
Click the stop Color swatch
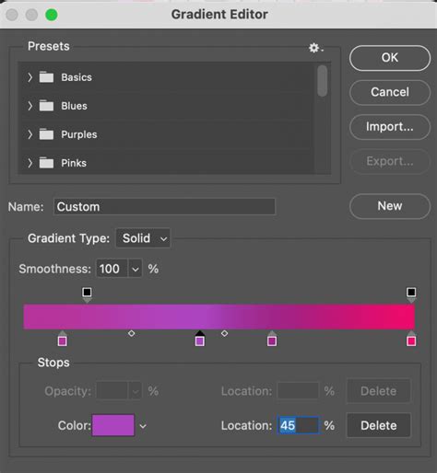click(113, 425)
